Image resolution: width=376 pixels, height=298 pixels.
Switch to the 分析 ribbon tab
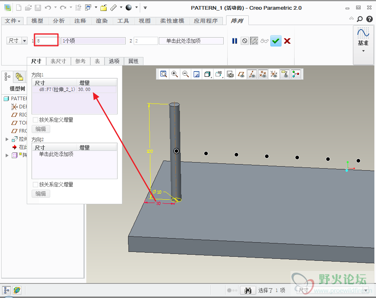tap(59, 21)
